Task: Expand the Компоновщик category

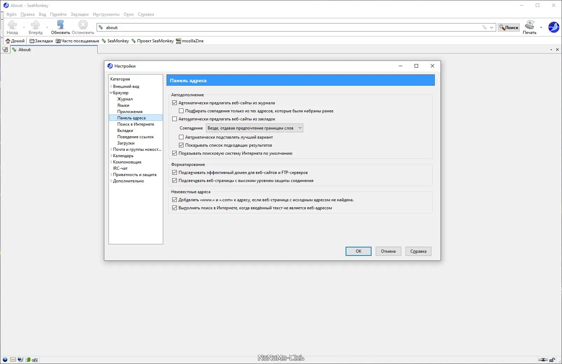Action: point(111,162)
